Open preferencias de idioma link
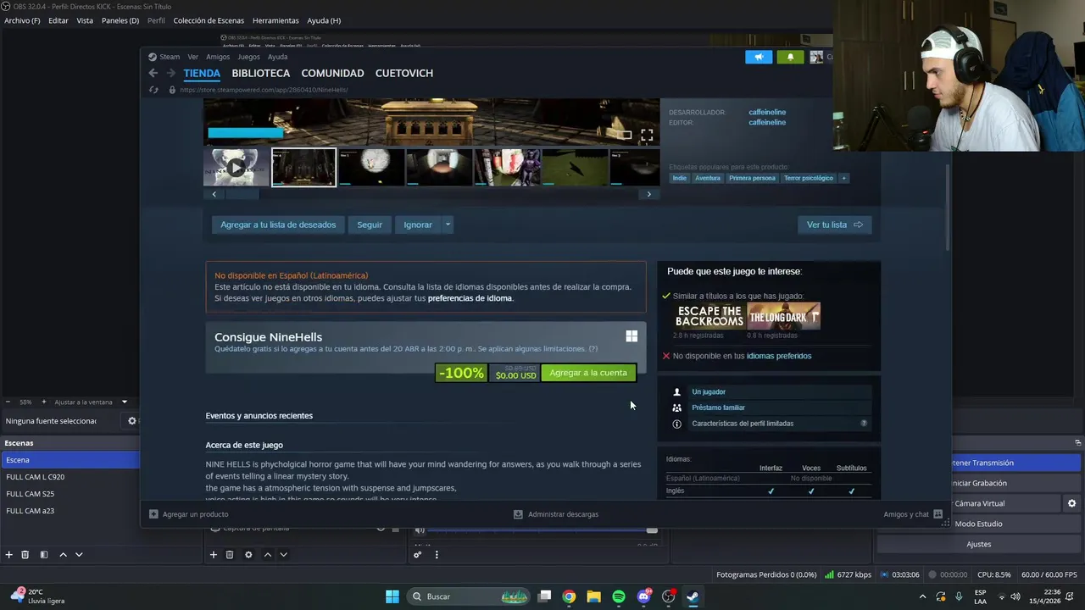Image resolution: width=1085 pixels, height=610 pixels. 470,298
